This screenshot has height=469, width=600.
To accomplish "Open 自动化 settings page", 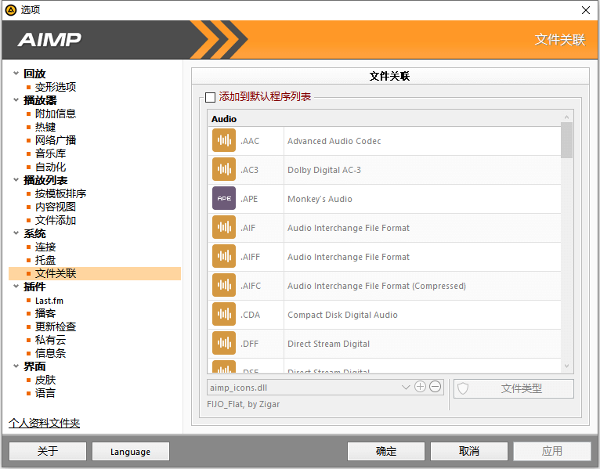I will pyautogui.click(x=50, y=168).
